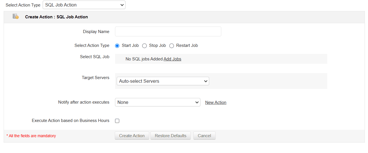
Task: Enable Execute Action based on Business Hours checkbox
Action: 117,121
